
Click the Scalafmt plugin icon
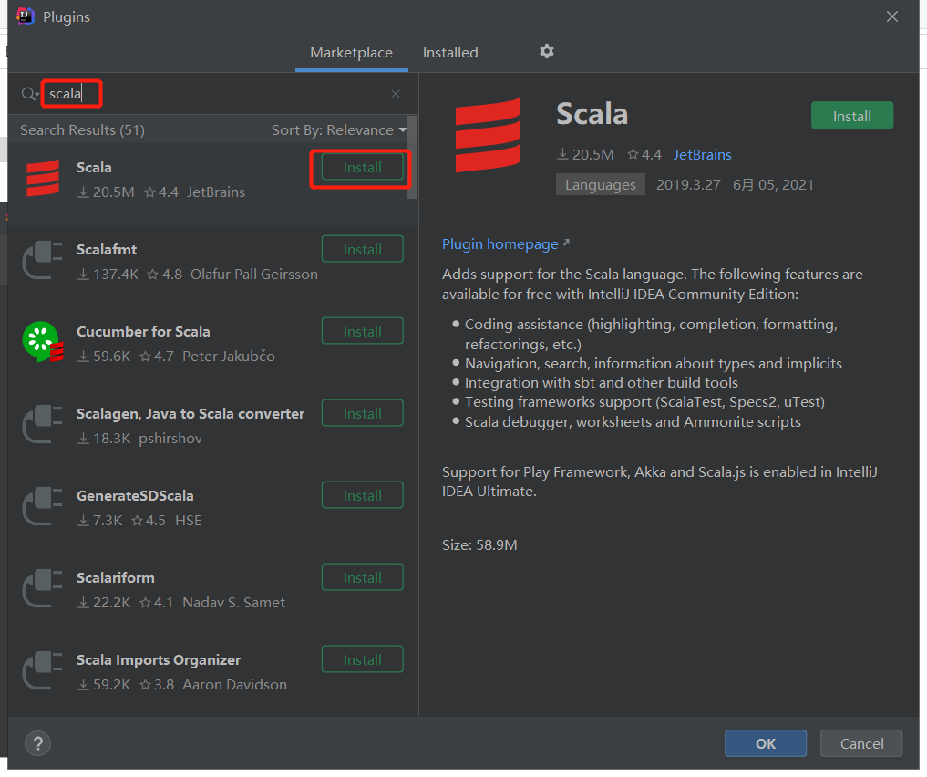[43, 260]
